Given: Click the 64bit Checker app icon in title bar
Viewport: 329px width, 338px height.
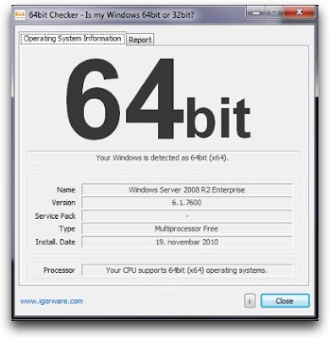Looking at the screenshot, I should pyautogui.click(x=20, y=14).
